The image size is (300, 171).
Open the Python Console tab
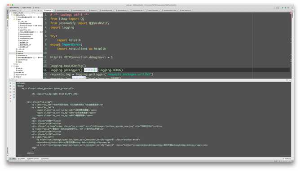pos(33,159)
